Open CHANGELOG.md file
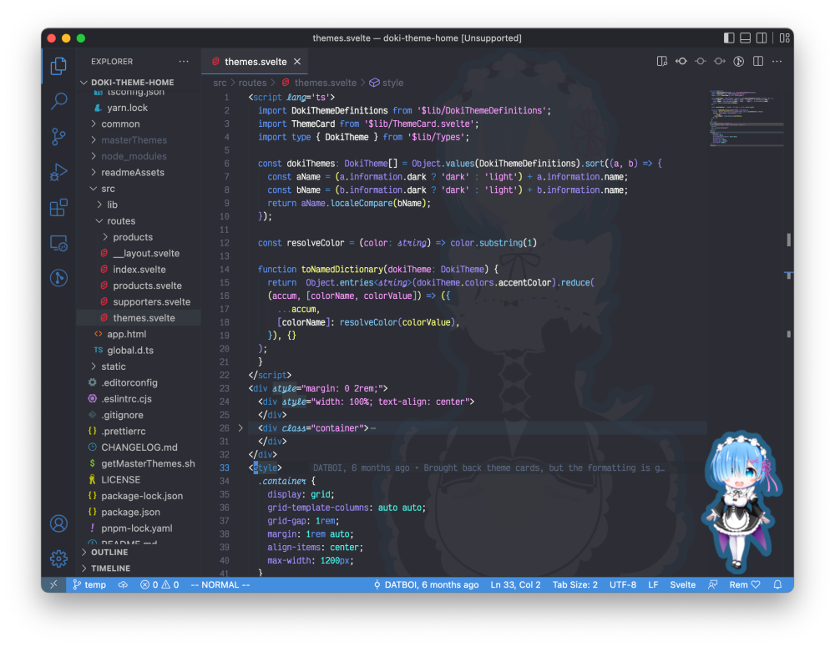 click(139, 447)
